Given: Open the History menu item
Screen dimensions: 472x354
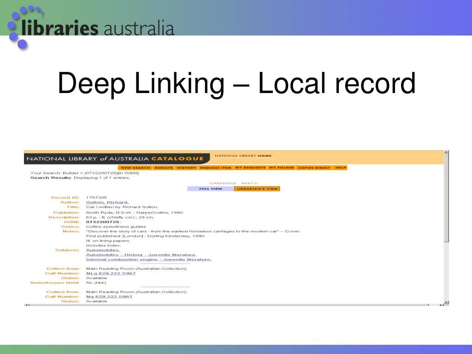Looking at the screenshot, I should click(186, 168).
